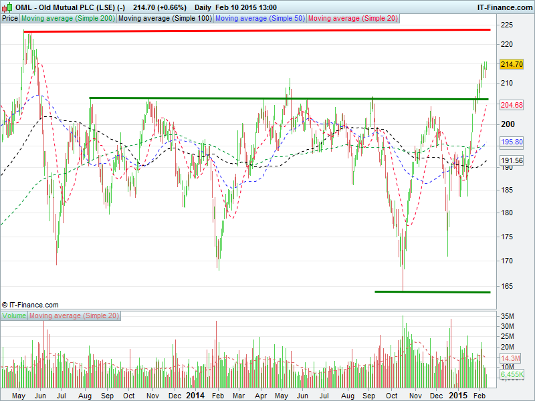Click the 100-day average value 191.56
The height and width of the screenshot is (401, 535).
tap(512, 160)
